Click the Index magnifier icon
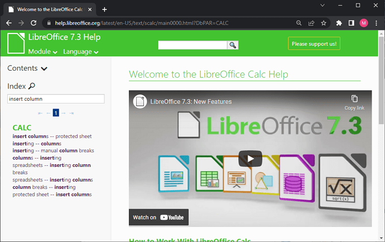Viewport: 385px width, 242px height. tap(32, 86)
